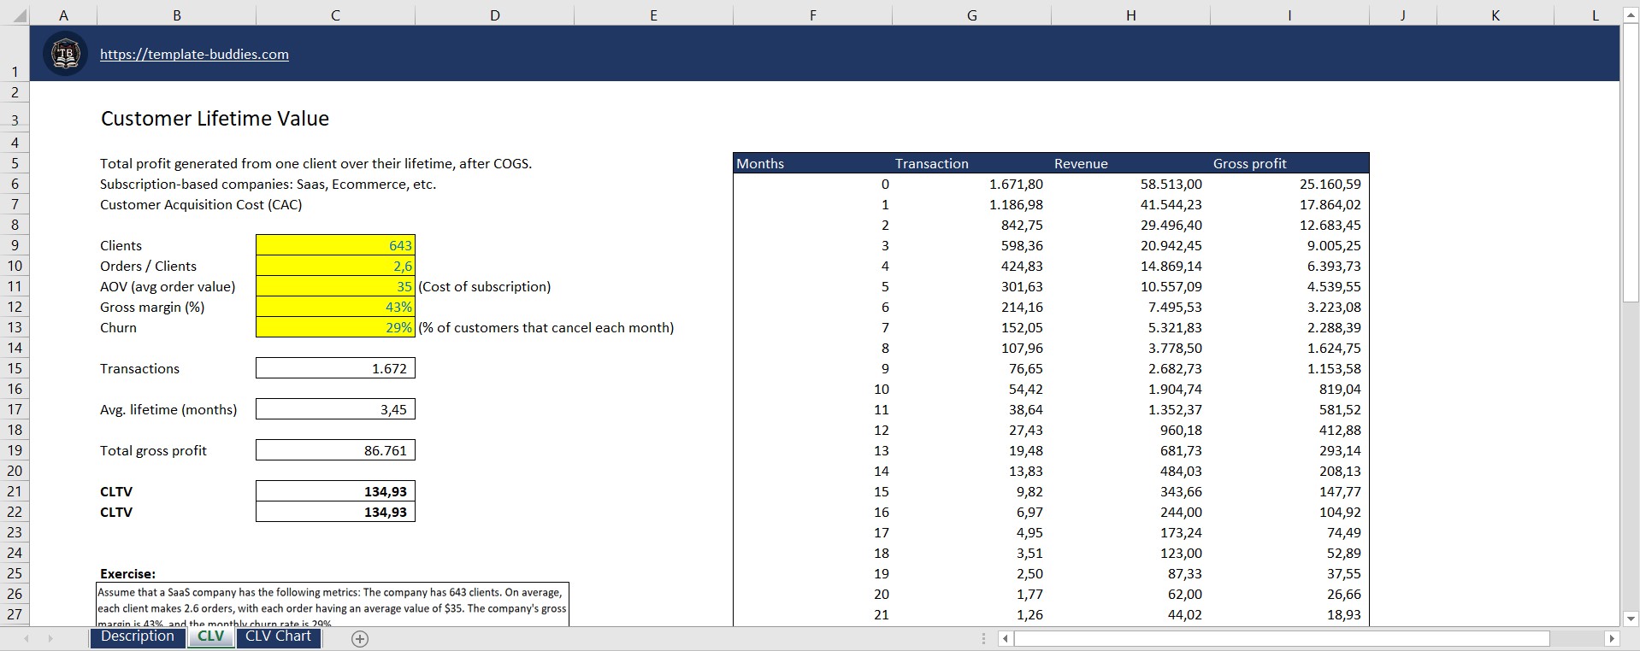The image size is (1640, 651).
Task: Switch to the CLV Chart sheet tab
Action: [x=278, y=636]
